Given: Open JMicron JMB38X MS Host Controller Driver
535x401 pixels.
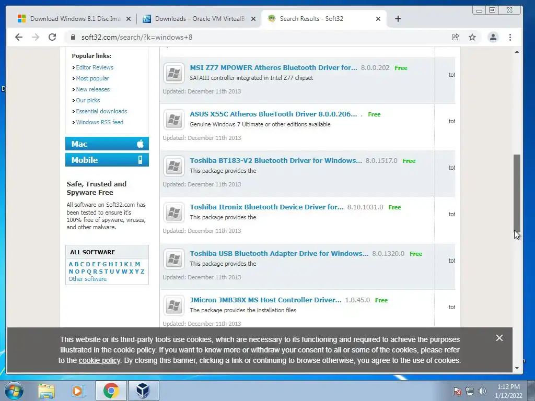Looking at the screenshot, I should 265,300.
